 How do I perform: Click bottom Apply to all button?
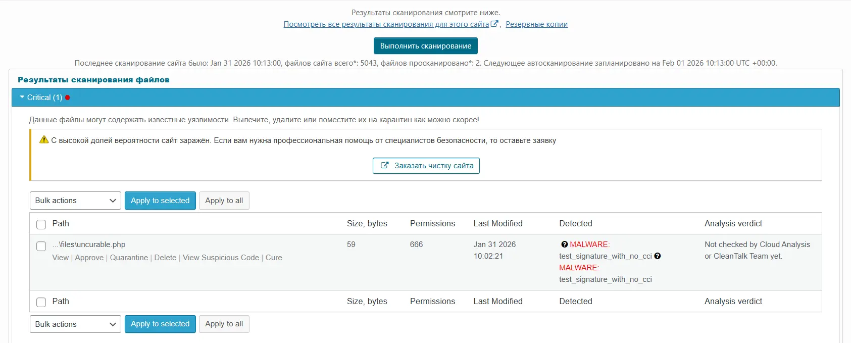224,324
